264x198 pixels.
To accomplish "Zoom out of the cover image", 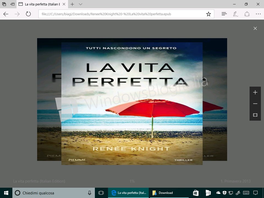I will point(255,104).
